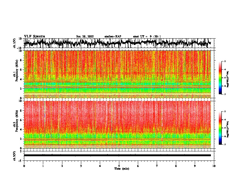241x186 pixels.
Task: Select the ch.1 "Frequency (kHz)" axis label
Action: coord(17,71)
